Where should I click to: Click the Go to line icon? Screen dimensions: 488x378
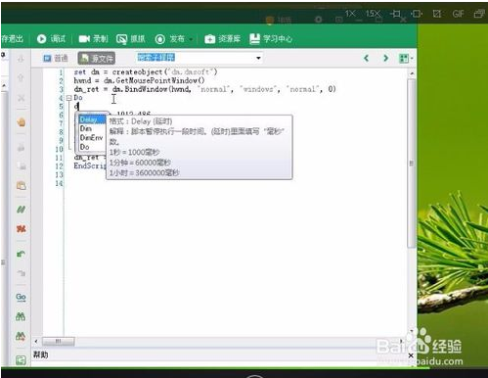point(21,297)
